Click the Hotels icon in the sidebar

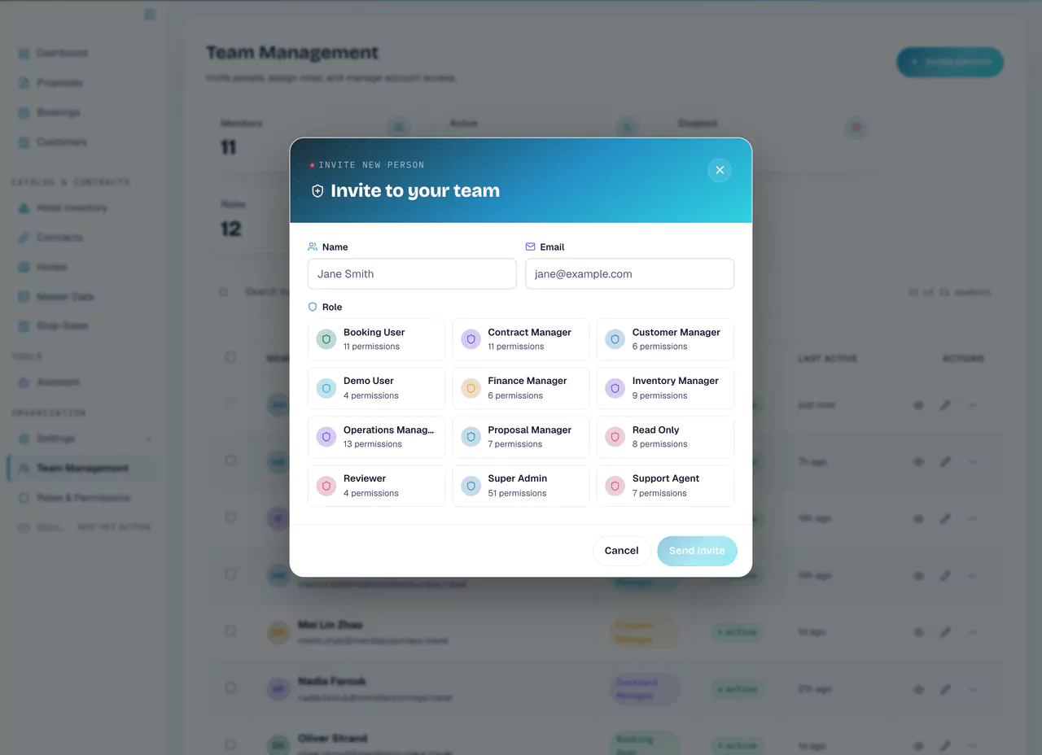click(24, 267)
